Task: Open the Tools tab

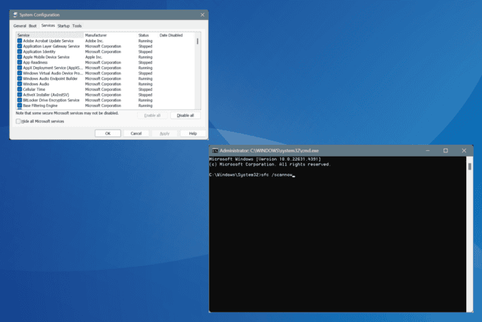Action: pyautogui.click(x=77, y=26)
